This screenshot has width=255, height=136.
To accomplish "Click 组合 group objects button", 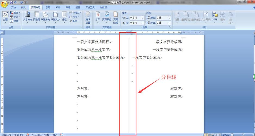I will pos(223,17).
